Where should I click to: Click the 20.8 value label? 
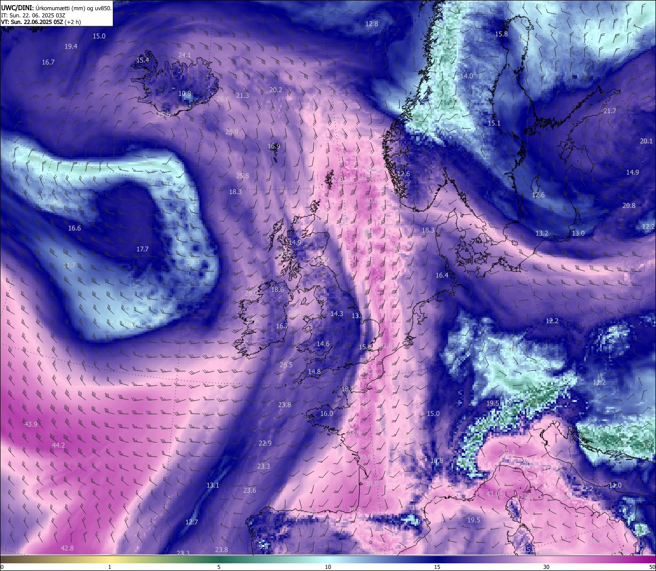click(629, 206)
